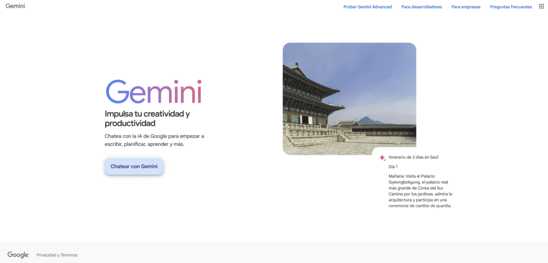Click the Gyeongbokgung palace photo
548x263 pixels.
click(x=349, y=99)
